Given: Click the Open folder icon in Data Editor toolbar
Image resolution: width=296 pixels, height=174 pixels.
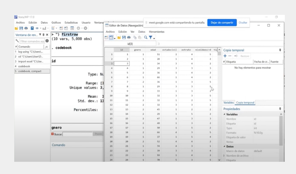Looking at the screenshot, I should (119, 38).
